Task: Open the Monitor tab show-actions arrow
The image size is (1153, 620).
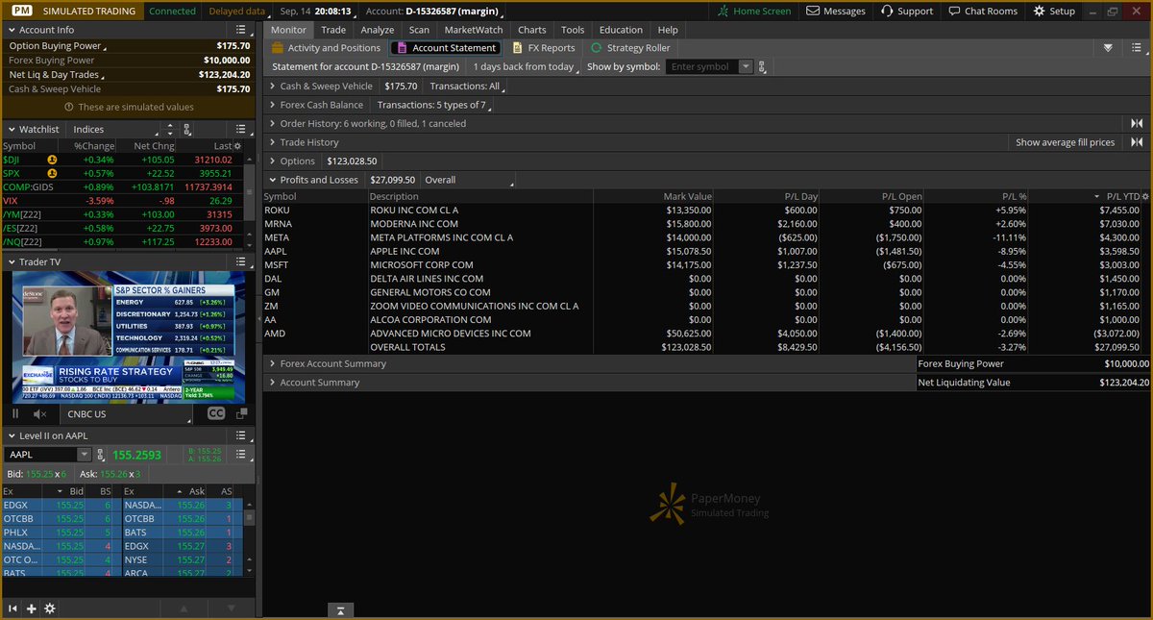Action: [1108, 47]
